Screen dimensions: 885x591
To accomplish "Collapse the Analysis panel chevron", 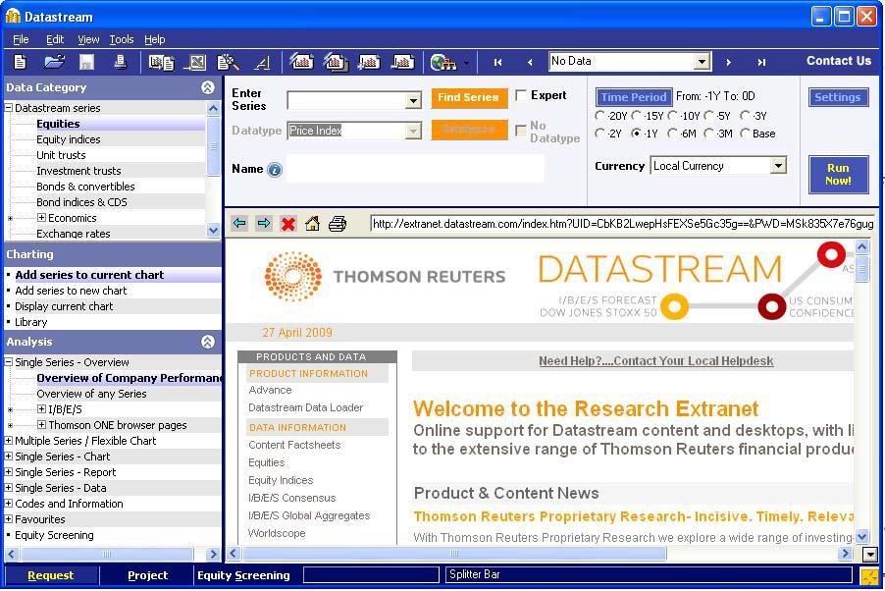I will (208, 342).
